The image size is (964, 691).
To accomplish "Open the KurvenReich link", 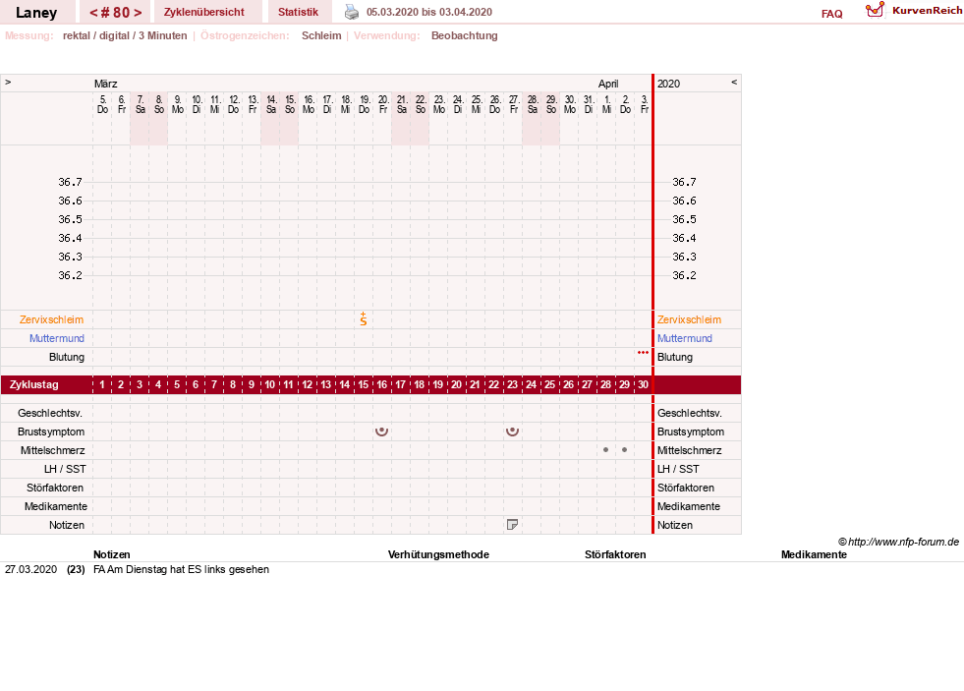I will 927,11.
